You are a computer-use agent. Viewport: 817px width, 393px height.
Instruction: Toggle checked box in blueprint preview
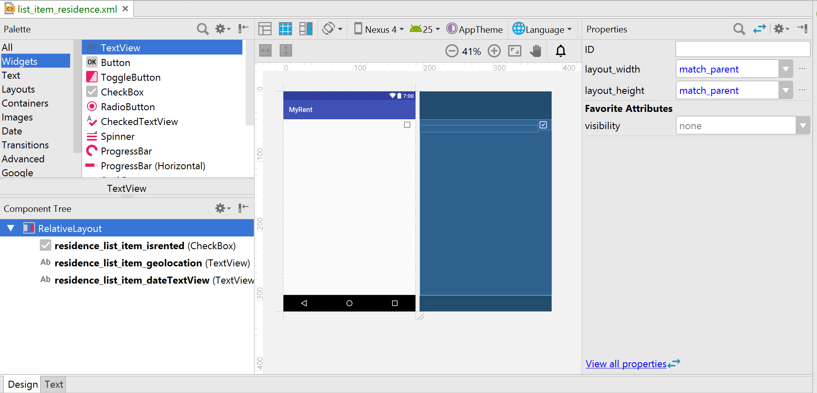pos(543,125)
